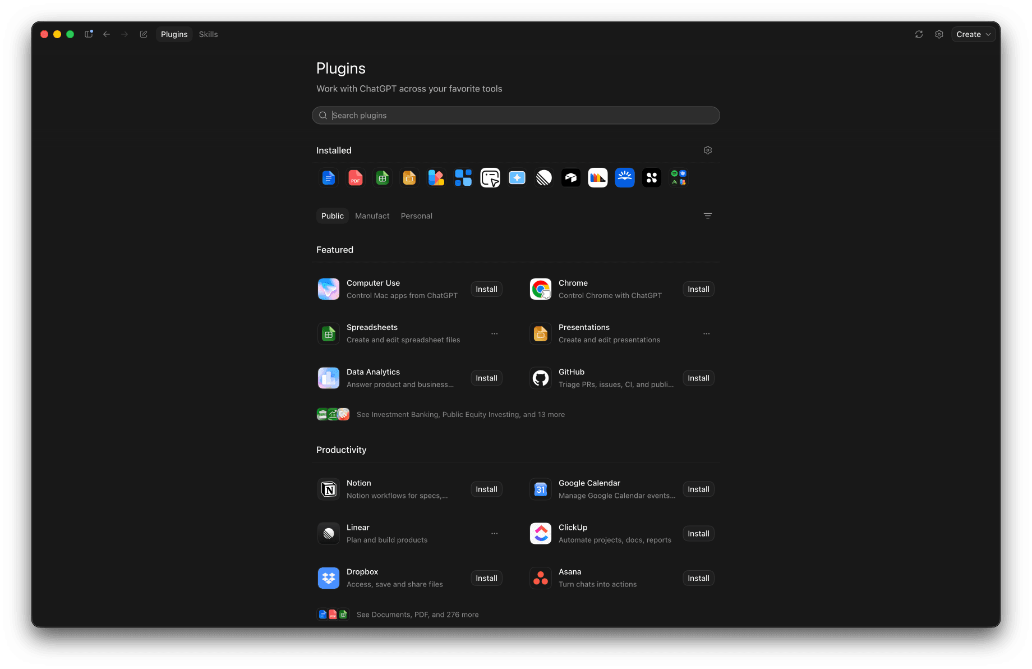Install the Notion plugin
Image resolution: width=1032 pixels, height=669 pixels.
487,489
